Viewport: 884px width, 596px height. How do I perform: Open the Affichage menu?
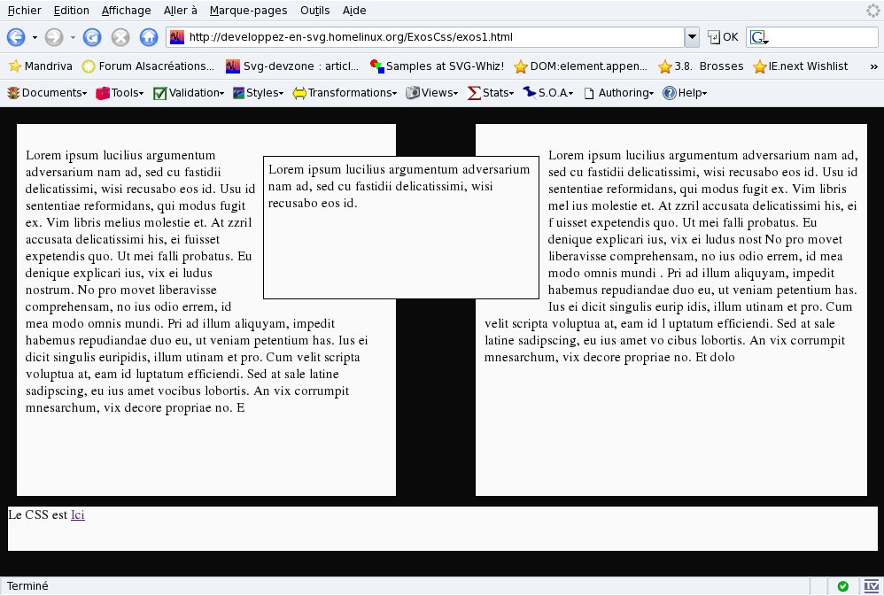tap(127, 10)
